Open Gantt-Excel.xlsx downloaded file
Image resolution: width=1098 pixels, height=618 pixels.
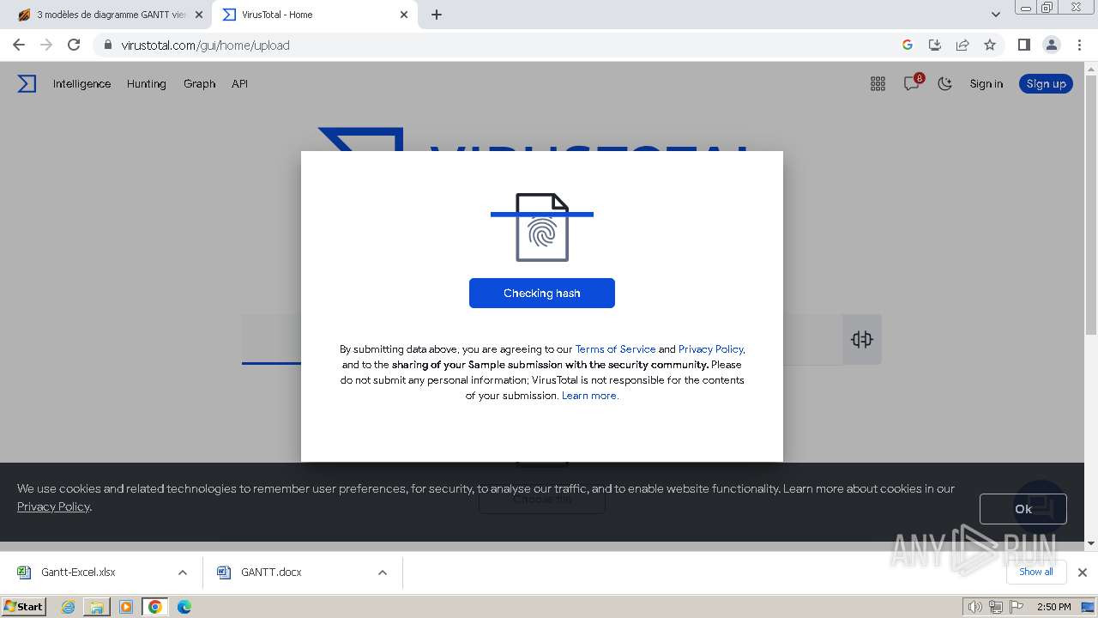(78, 573)
